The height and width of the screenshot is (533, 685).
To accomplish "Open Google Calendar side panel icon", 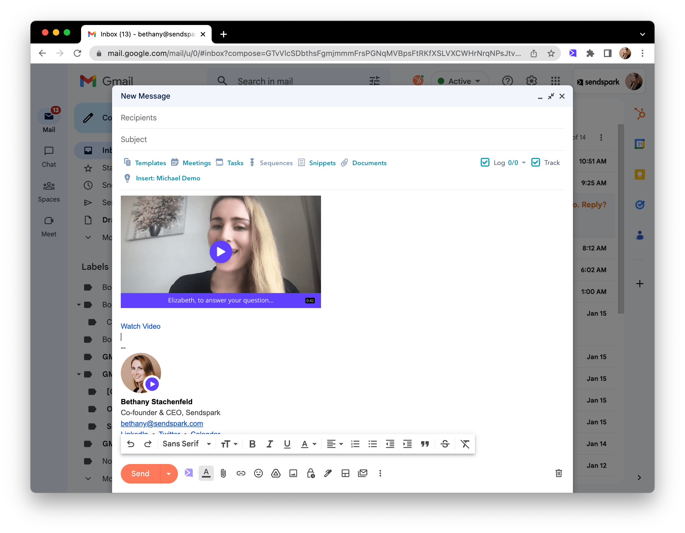I will pos(640,144).
